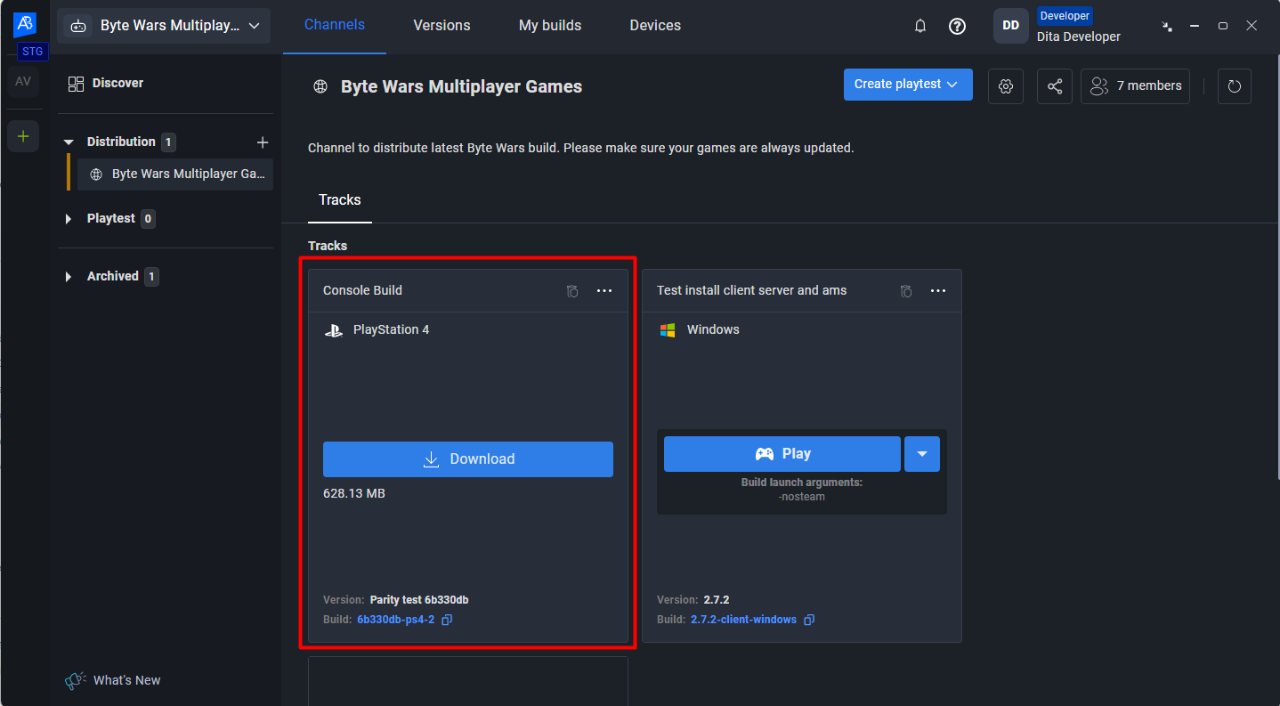Select Byte Wars Multiplayer Ga... channel in sidebar

(175, 174)
